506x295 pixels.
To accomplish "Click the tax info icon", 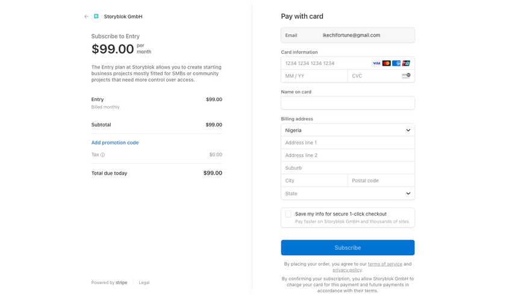I will coord(103,155).
